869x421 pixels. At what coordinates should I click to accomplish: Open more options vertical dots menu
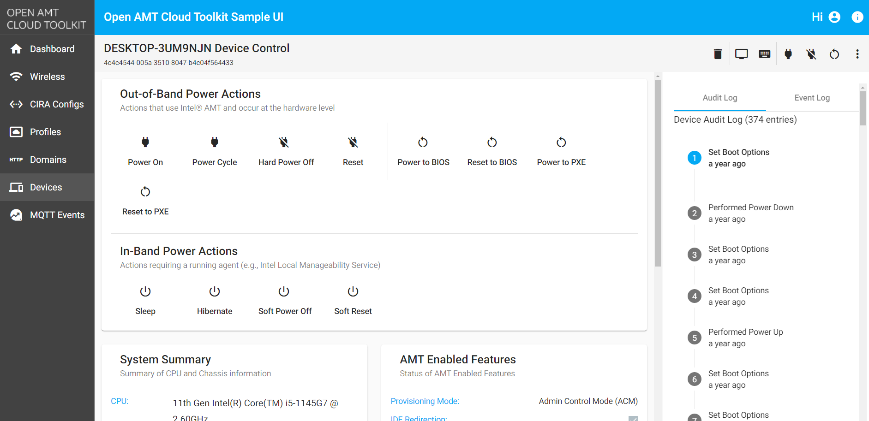(857, 54)
